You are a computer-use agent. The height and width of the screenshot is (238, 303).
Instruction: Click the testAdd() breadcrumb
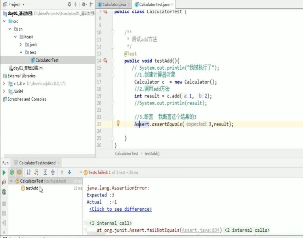click(152, 154)
